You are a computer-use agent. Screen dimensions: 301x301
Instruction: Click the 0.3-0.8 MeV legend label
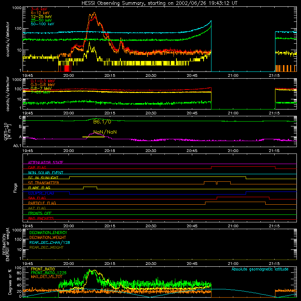point(43,85)
